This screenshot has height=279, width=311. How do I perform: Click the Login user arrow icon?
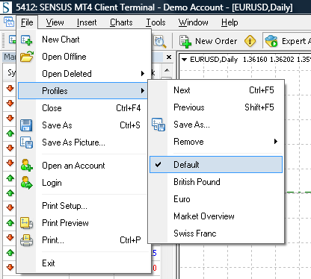coord(27,183)
